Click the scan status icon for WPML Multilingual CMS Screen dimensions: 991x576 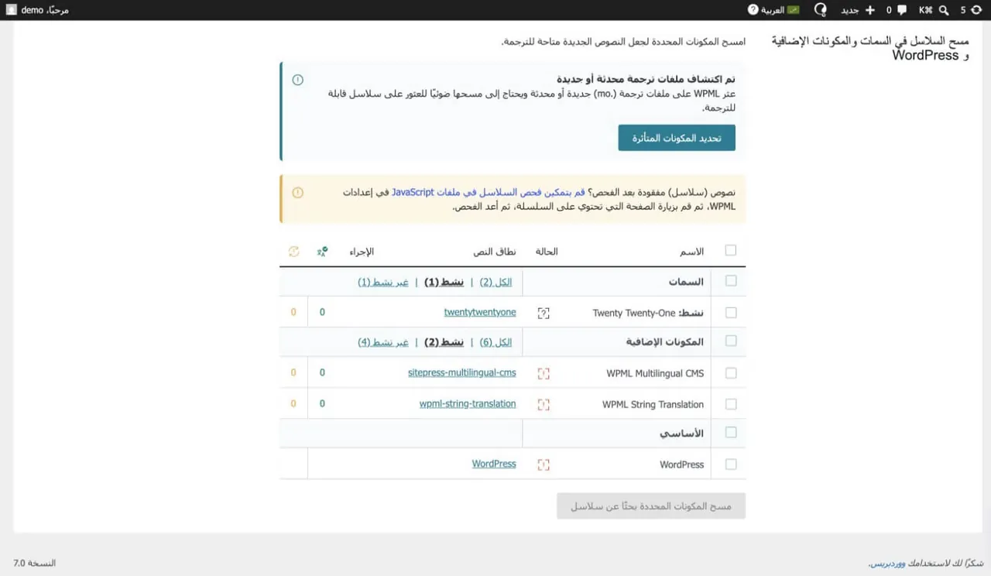click(544, 373)
